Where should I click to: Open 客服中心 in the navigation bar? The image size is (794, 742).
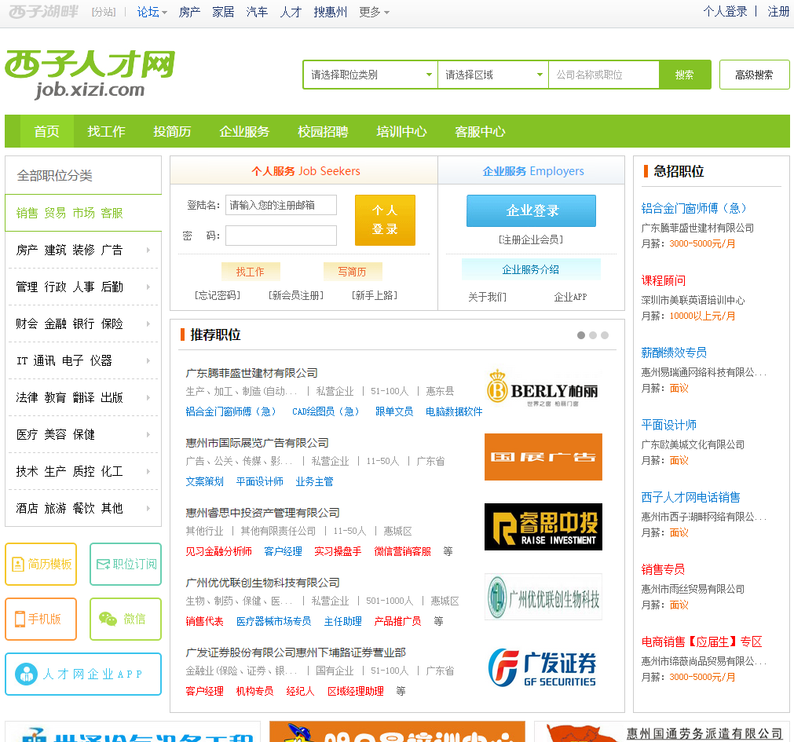point(480,132)
